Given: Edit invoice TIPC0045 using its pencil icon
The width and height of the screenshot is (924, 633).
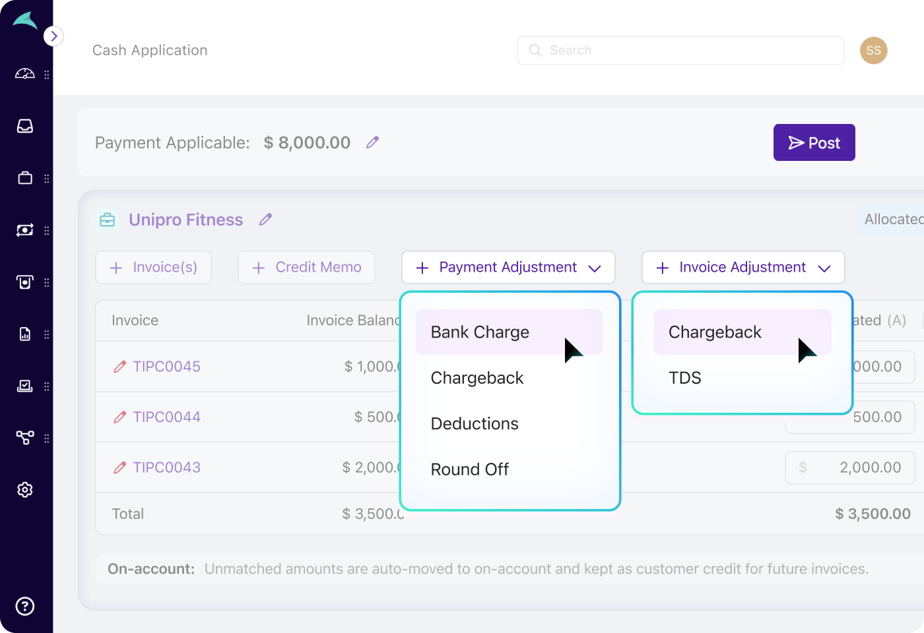Looking at the screenshot, I should tap(119, 367).
